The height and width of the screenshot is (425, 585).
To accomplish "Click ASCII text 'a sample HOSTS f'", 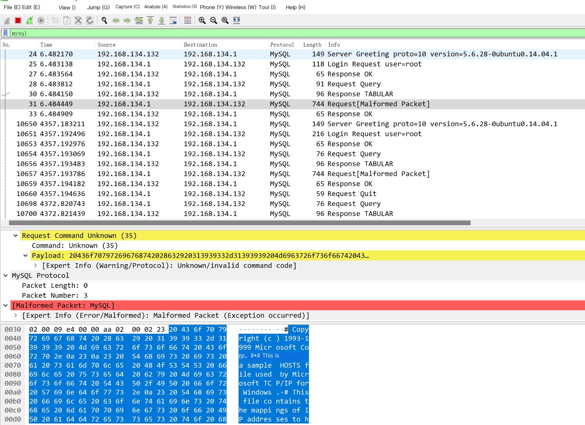I will point(274,365).
